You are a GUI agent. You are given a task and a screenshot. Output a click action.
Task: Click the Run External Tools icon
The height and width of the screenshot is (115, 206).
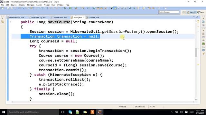pyautogui.click(x=76, y=8)
